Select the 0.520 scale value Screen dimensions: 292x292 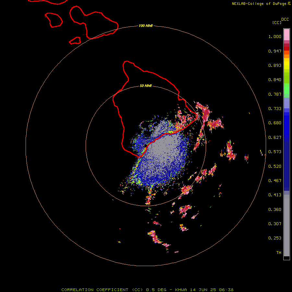click(x=275, y=166)
